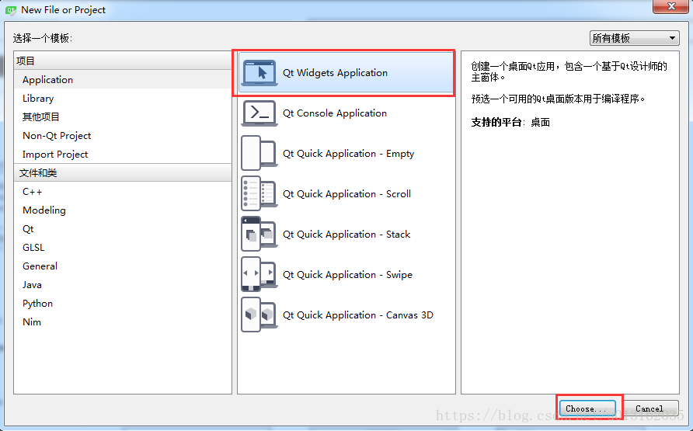The width and height of the screenshot is (693, 431).
Task: Click the Qt Quick Application Empty icon
Action: click(x=259, y=153)
